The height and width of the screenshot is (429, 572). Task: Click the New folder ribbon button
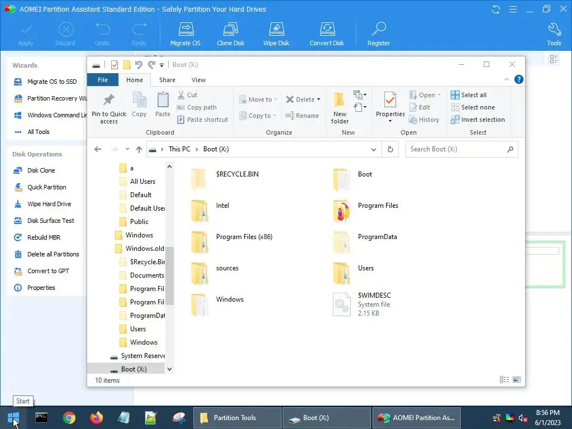click(x=340, y=108)
